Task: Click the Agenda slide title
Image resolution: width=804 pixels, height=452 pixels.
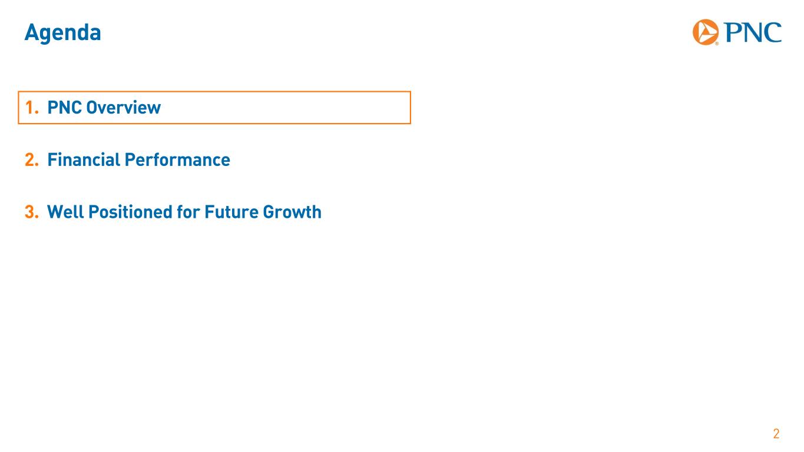Action: 62,32
